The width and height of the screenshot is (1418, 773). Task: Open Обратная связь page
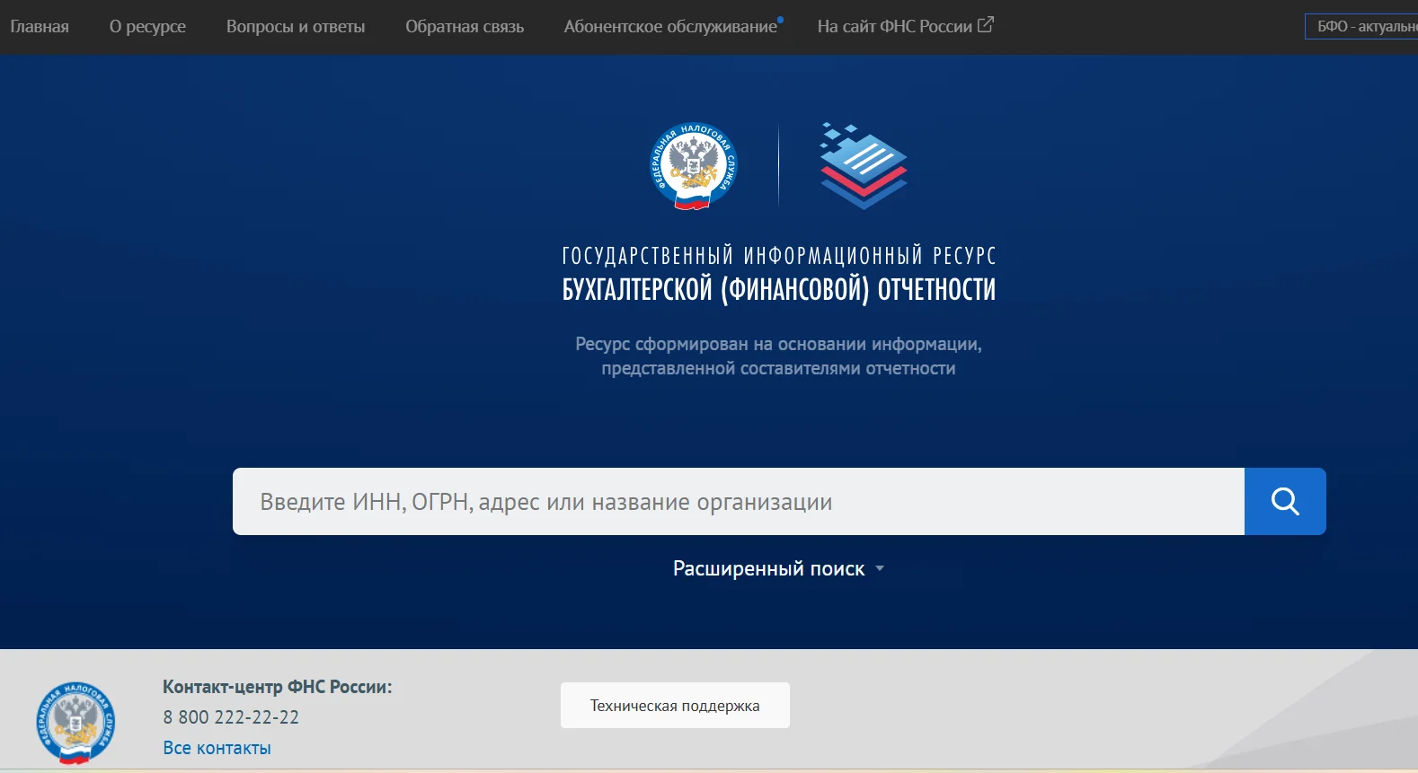point(465,27)
